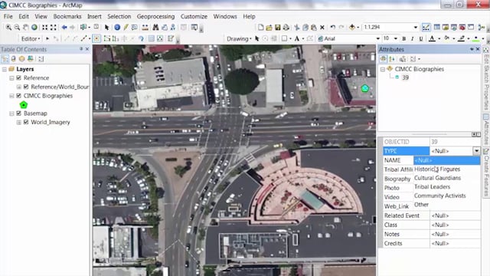
Task: Click the Print icon
Action: pos(286,28)
